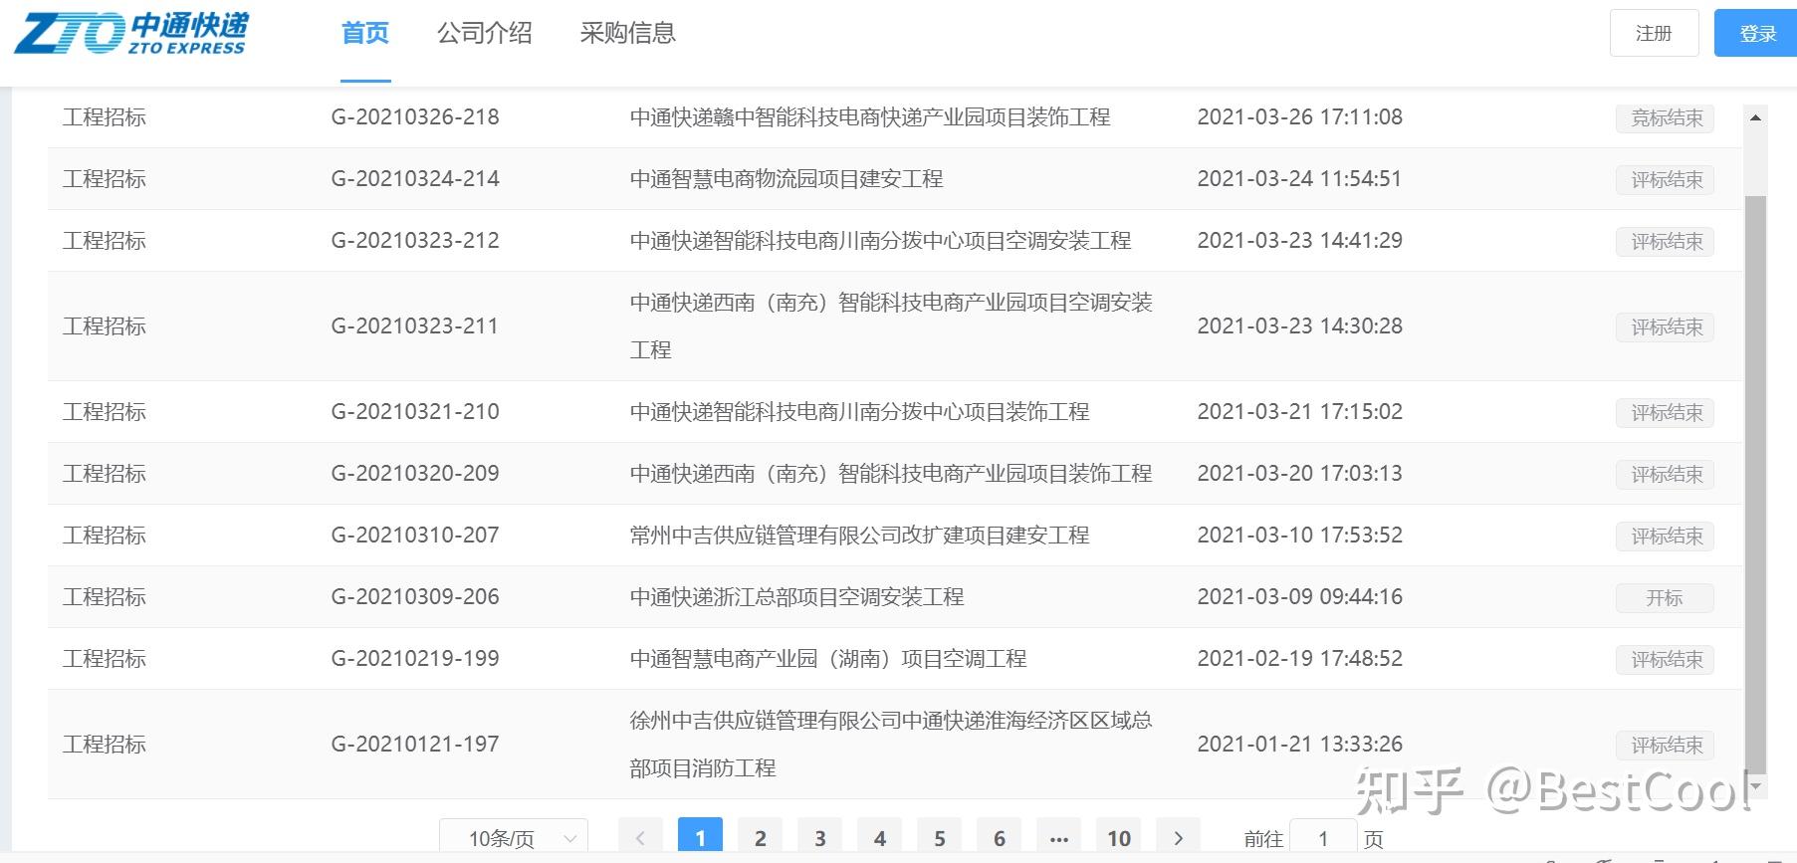The height and width of the screenshot is (863, 1797).
Task: Click 评标结束 status for G-20210324-214
Action: pos(1665,179)
